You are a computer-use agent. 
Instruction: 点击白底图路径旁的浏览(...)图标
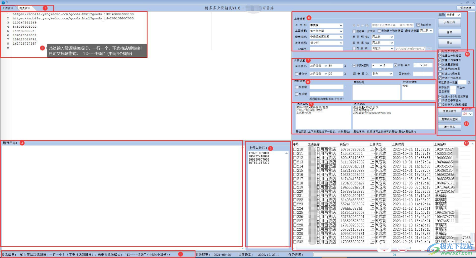[x=429, y=48]
